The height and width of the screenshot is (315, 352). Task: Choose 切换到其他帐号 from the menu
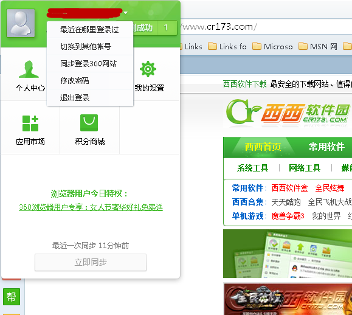click(90, 46)
